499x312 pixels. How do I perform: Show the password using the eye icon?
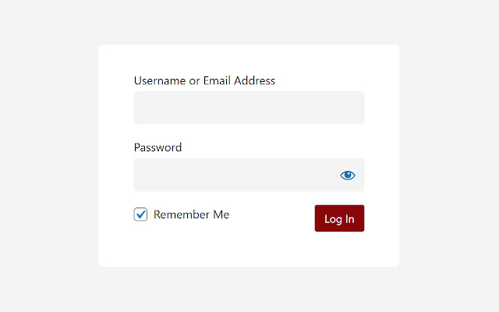348,175
